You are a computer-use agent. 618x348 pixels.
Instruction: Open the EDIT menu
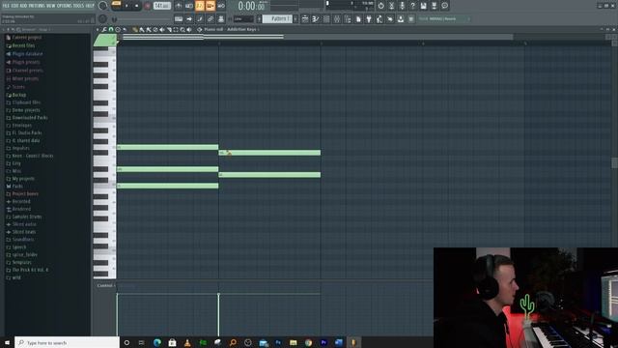point(15,6)
